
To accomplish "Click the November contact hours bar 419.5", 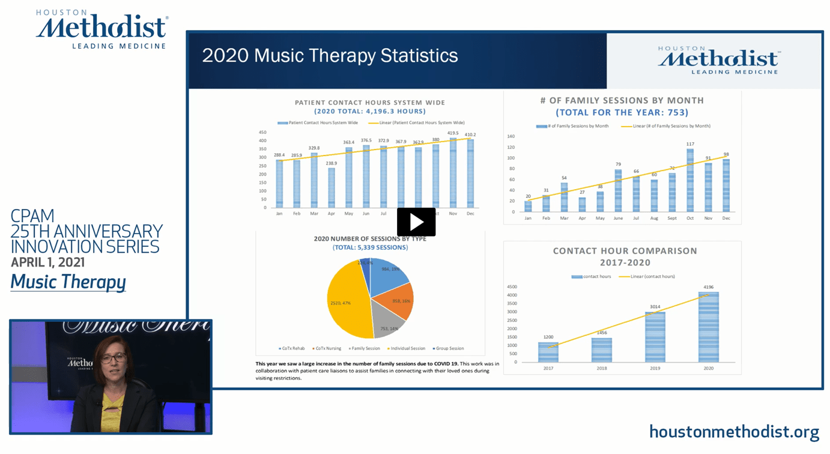I will coord(453,173).
